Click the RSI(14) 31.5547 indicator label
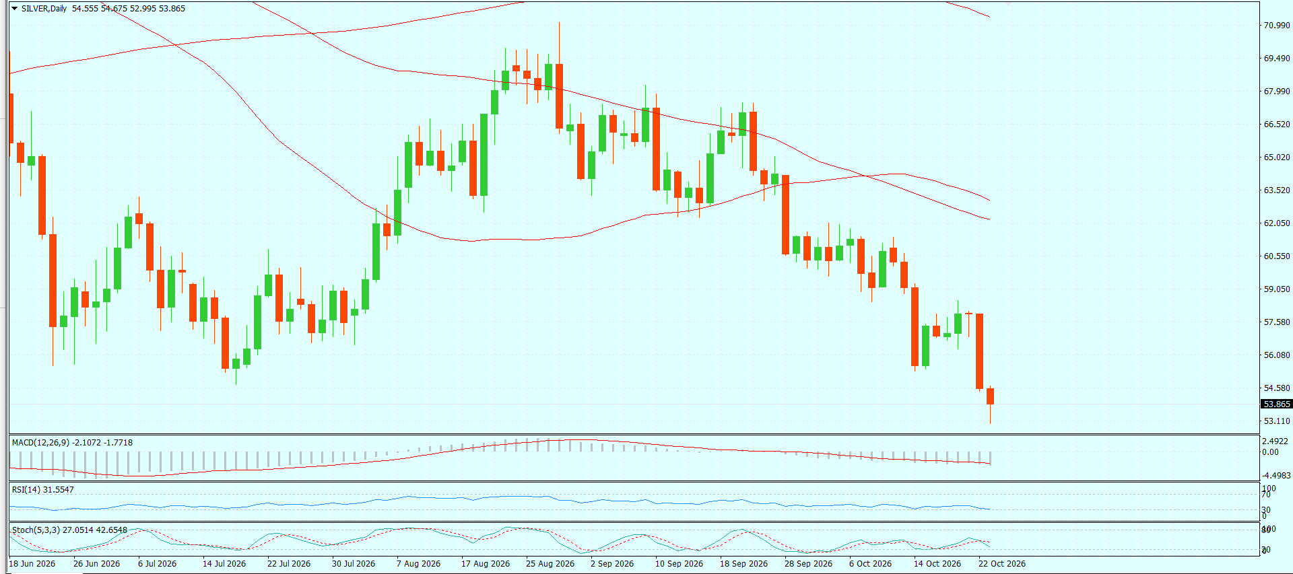The height and width of the screenshot is (574, 1293). pos(42,490)
